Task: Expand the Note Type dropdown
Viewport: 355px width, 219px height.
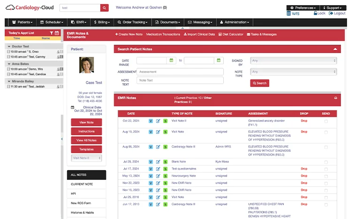Action: pyautogui.click(x=294, y=72)
